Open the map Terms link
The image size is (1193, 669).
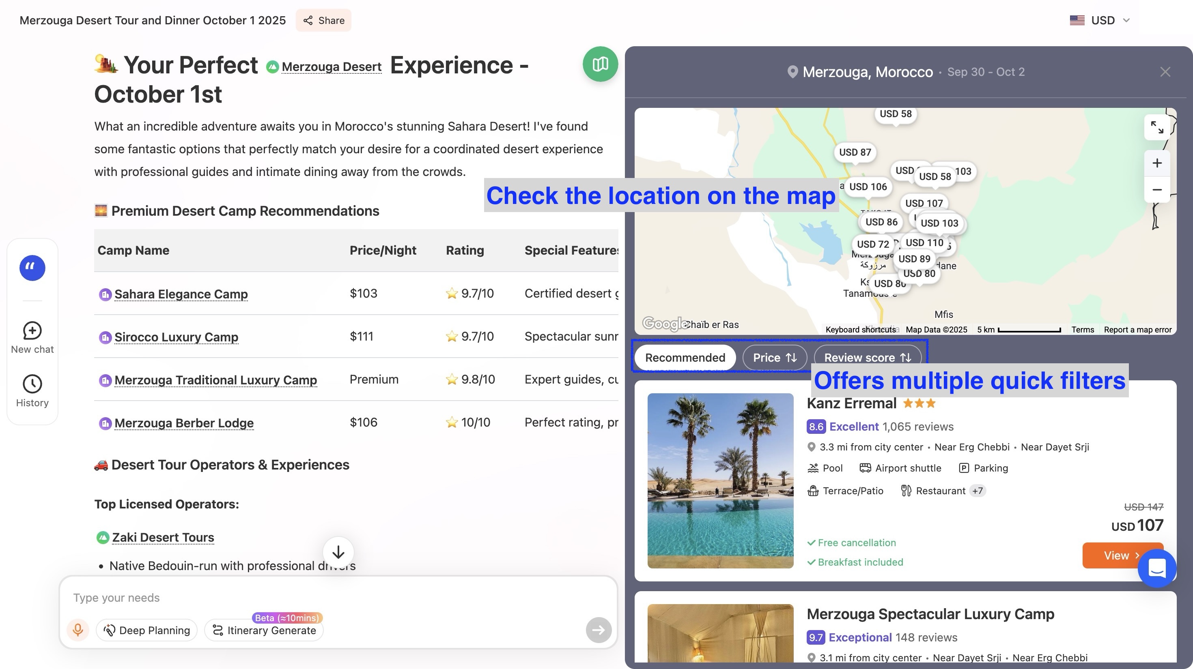tap(1082, 330)
